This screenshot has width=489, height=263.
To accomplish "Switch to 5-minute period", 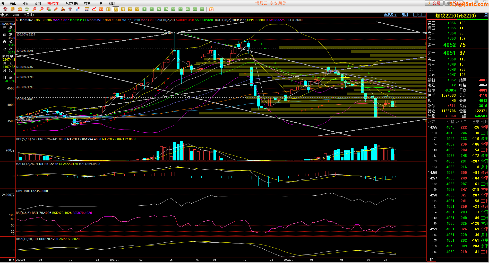I will (159, 9).
